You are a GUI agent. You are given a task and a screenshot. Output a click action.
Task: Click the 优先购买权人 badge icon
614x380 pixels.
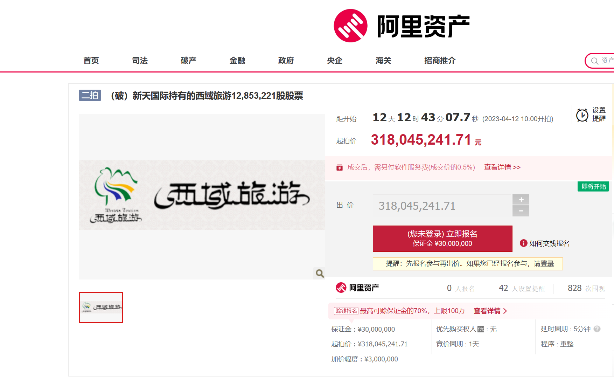click(481, 329)
